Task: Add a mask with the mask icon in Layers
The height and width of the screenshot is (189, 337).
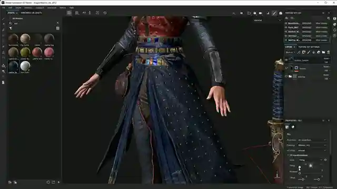Action: pyautogui.click(x=304, y=52)
